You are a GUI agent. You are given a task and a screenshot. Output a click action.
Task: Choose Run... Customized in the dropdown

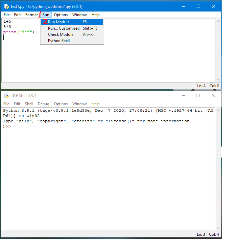point(63,28)
